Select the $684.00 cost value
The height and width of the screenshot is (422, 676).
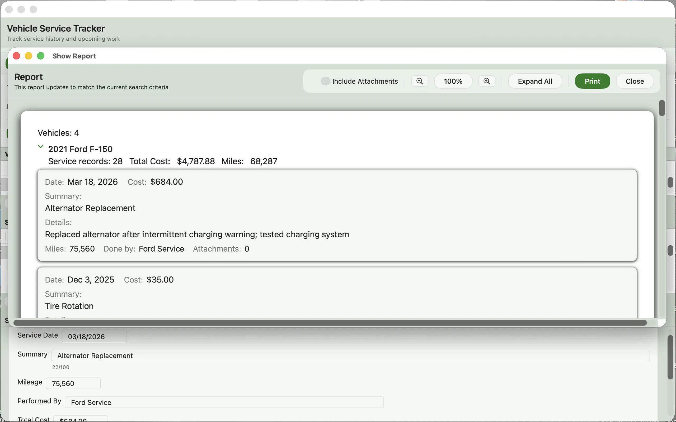coord(166,182)
